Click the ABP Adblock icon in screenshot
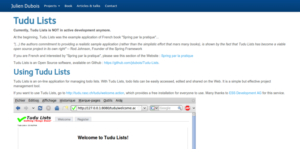The width and height of the screenshot is (300, 149). (187, 108)
